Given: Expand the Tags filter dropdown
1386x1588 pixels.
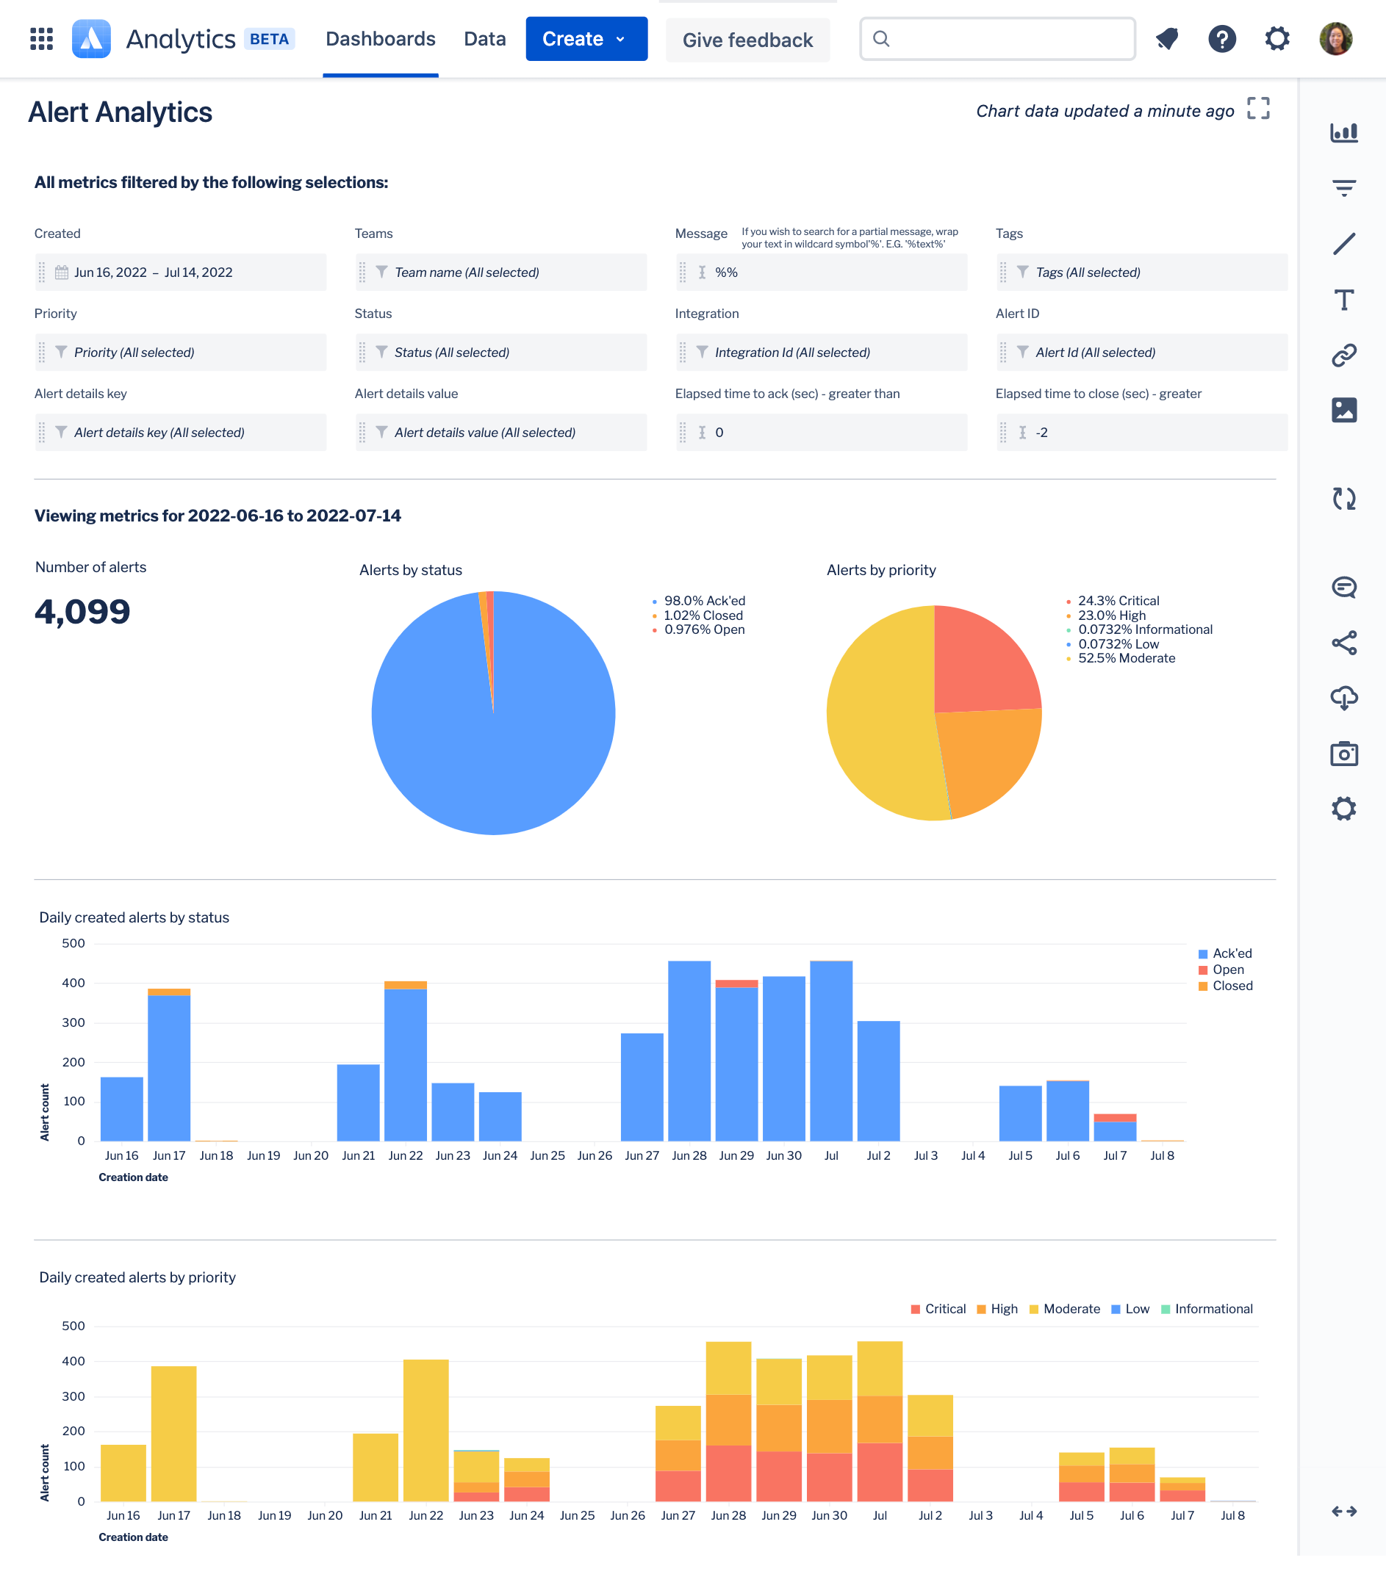Looking at the screenshot, I should 1141,273.
